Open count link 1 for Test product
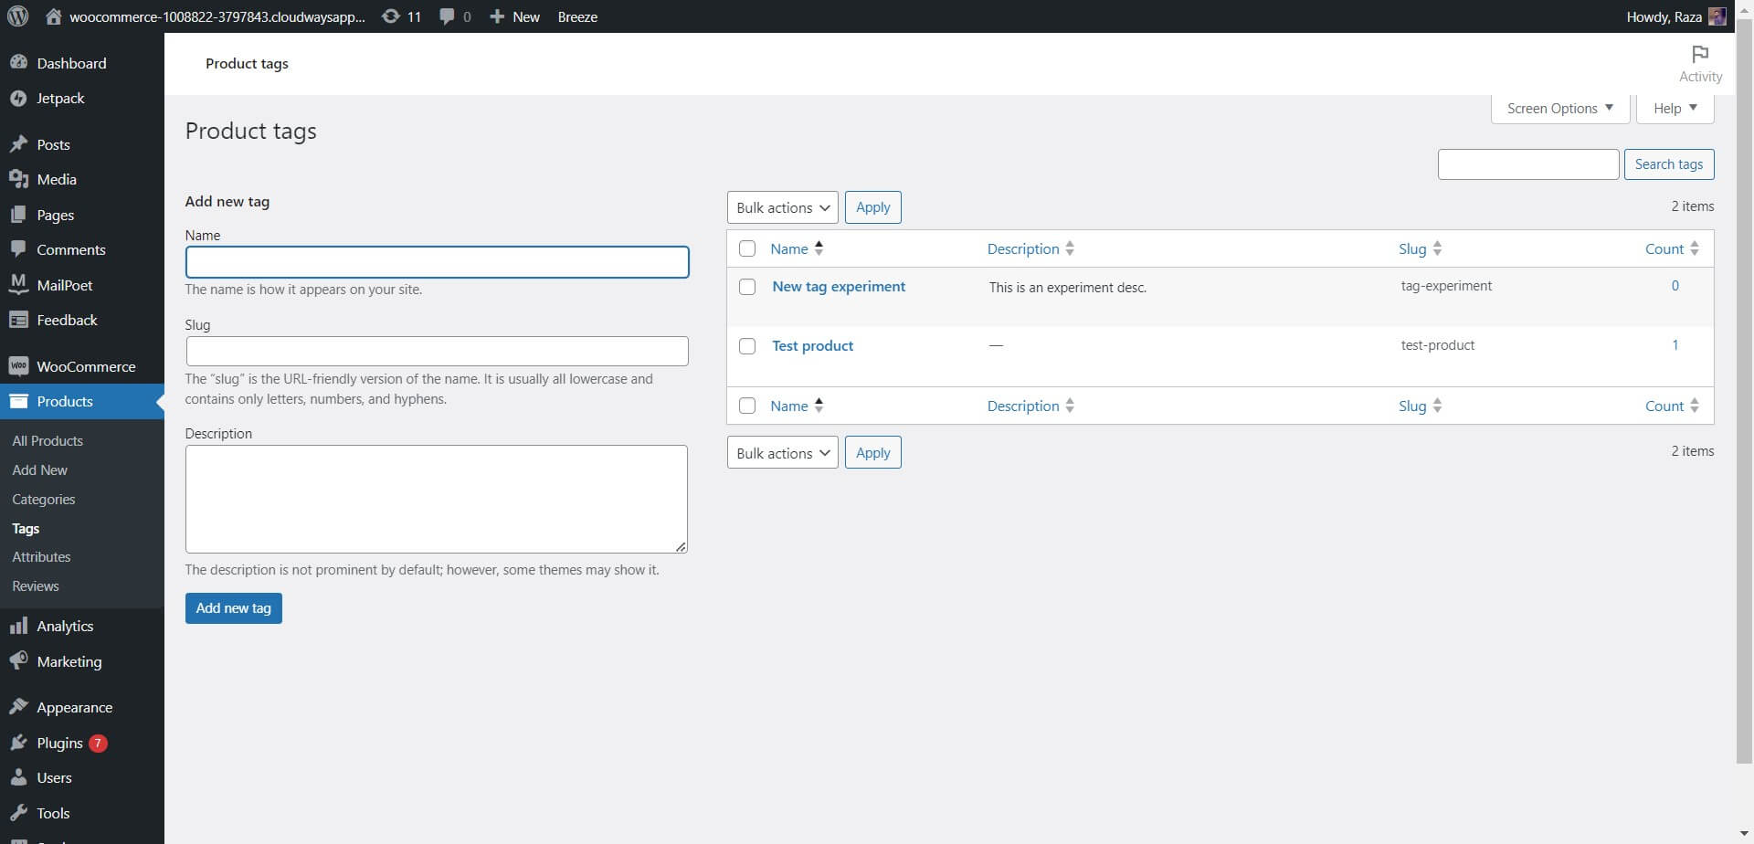The width and height of the screenshot is (1754, 844). (1675, 345)
